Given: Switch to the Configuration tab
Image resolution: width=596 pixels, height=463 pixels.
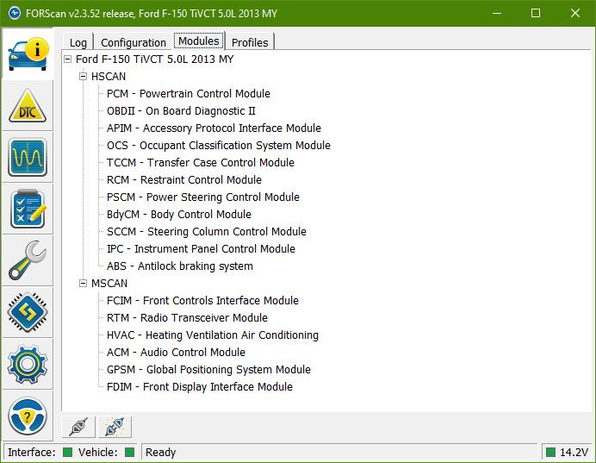Looking at the screenshot, I should pos(133,42).
